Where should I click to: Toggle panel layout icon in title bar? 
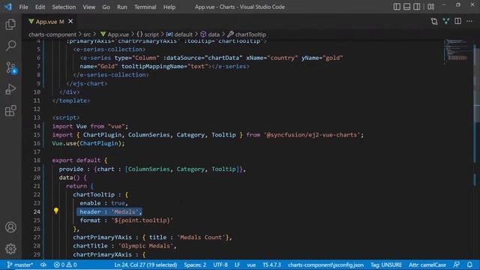tap(406, 7)
